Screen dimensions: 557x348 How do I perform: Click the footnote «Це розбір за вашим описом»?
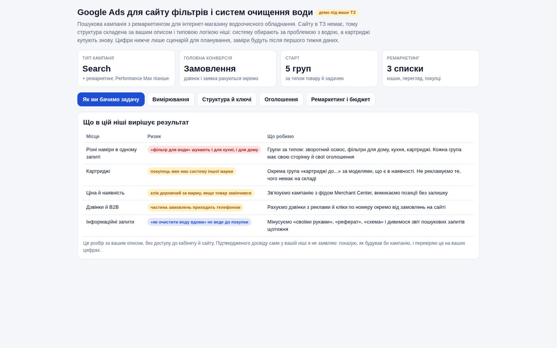tap(274, 246)
